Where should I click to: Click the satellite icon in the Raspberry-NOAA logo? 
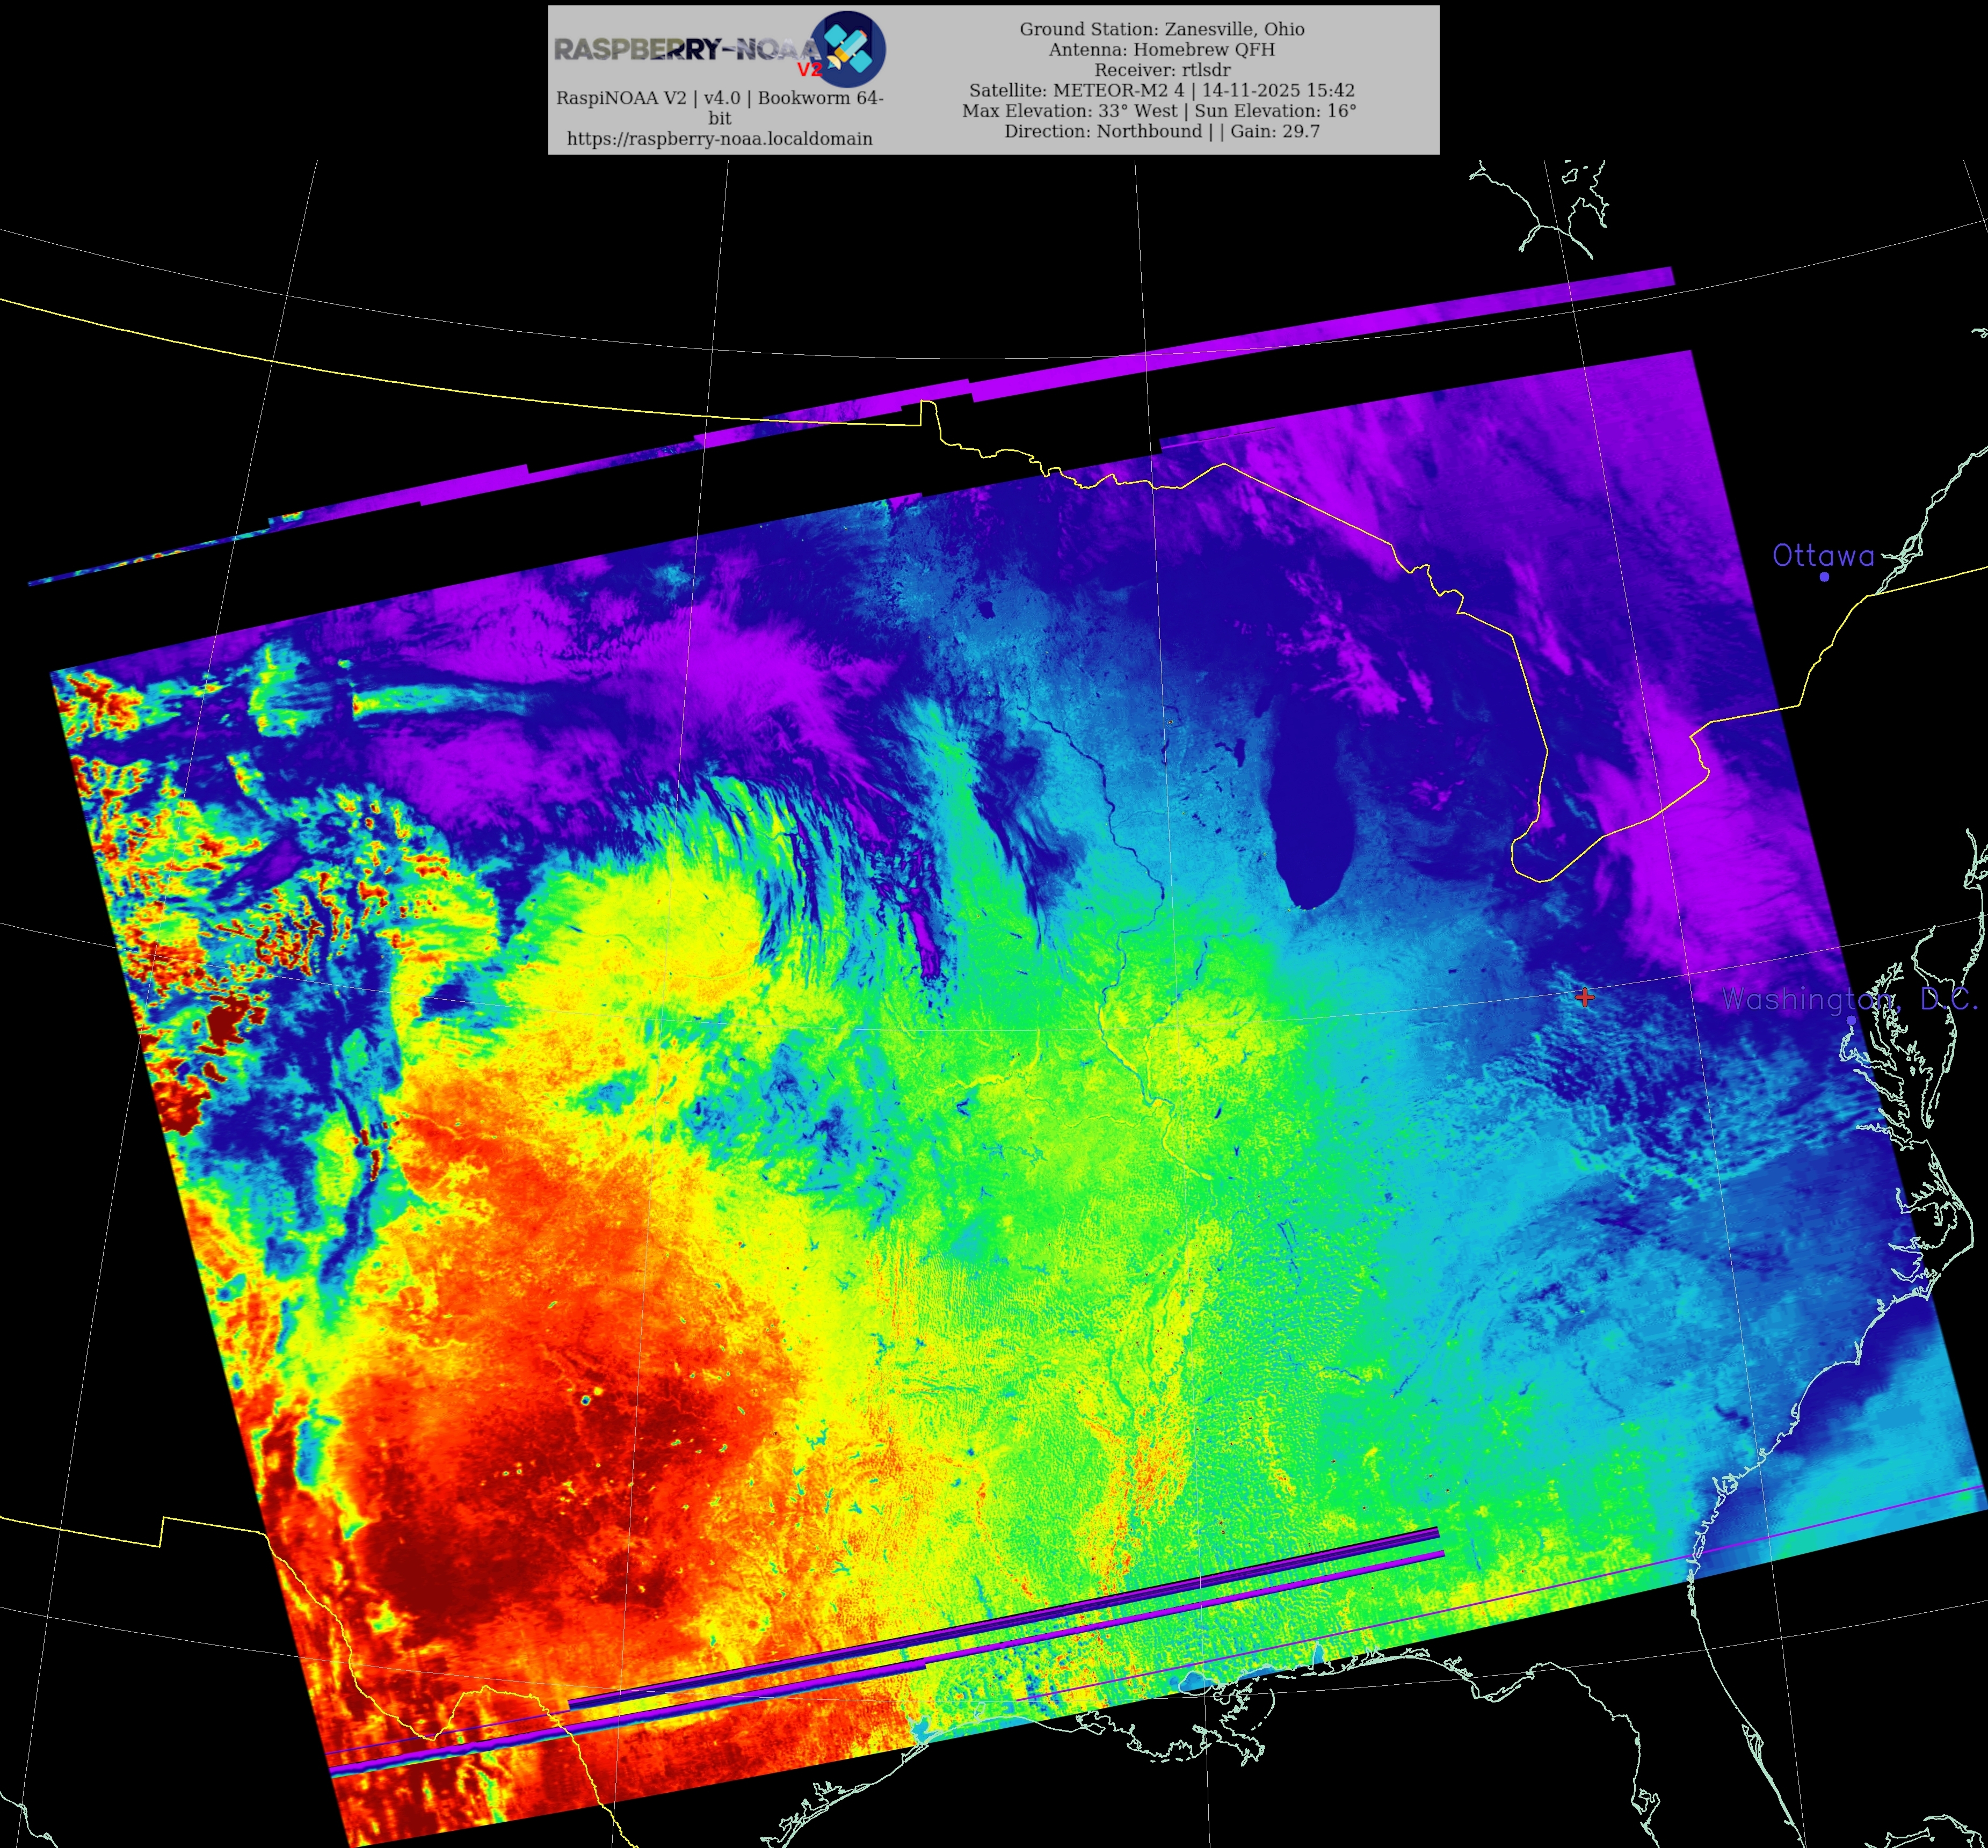(848, 48)
